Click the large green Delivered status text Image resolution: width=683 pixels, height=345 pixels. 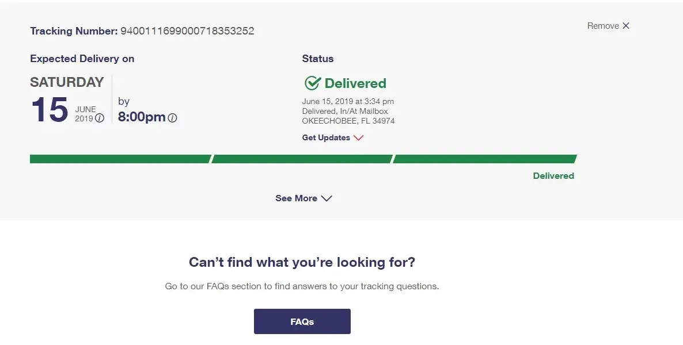point(355,83)
